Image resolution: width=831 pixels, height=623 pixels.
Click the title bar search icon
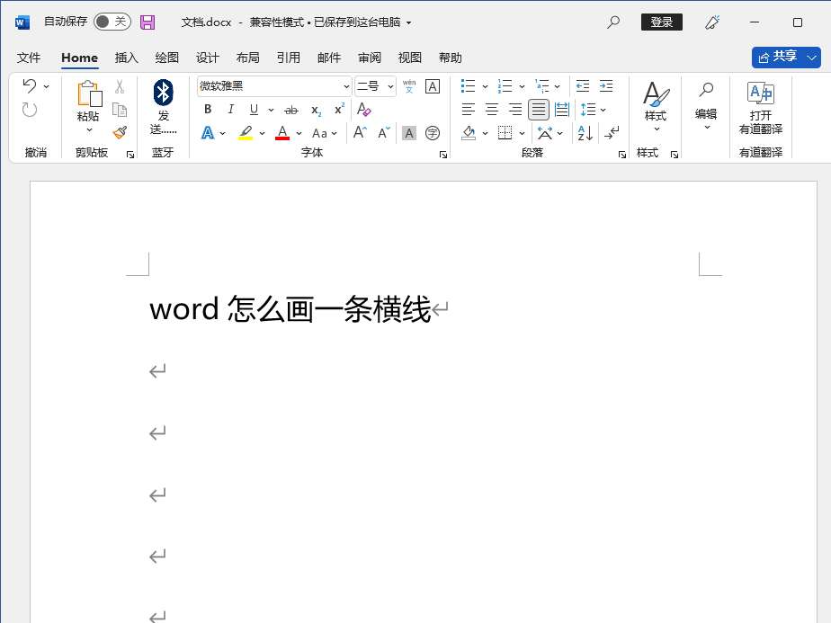[x=613, y=22]
